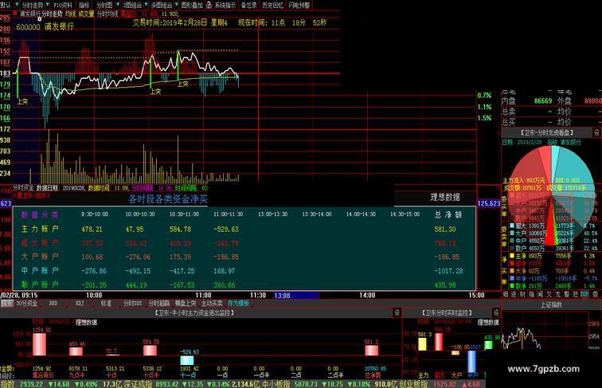This screenshot has width=602, height=388.
Task: Open the 闪电预警 toolbar item
Action: pos(299,6)
